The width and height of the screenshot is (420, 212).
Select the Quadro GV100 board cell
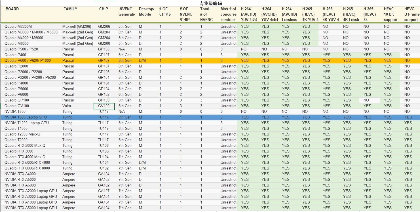click(29, 106)
